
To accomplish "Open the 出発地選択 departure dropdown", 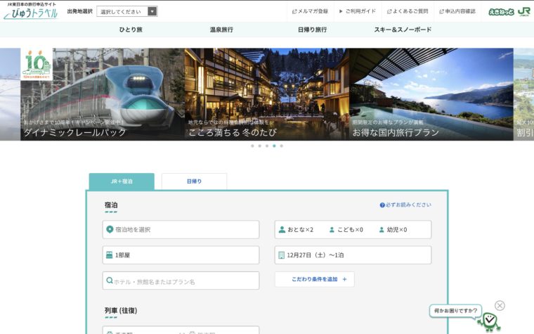I will (126, 11).
